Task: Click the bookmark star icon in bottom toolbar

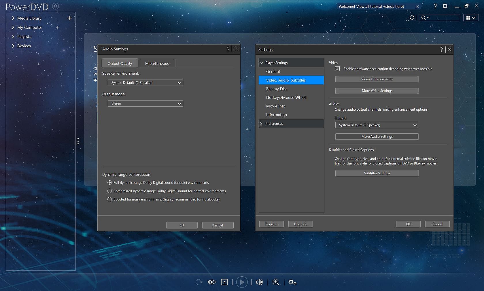Action: [x=224, y=282]
